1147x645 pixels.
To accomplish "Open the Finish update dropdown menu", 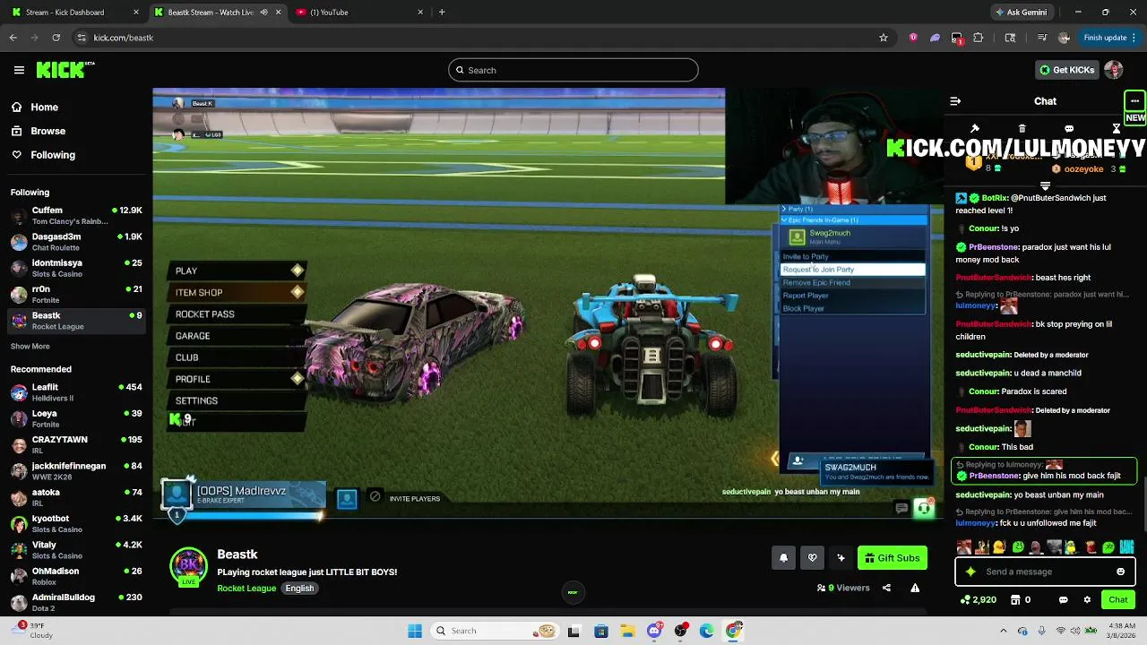I will (x=1110, y=38).
